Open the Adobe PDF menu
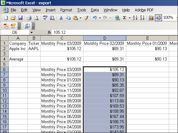The image size is (178, 133). pos(144,10)
